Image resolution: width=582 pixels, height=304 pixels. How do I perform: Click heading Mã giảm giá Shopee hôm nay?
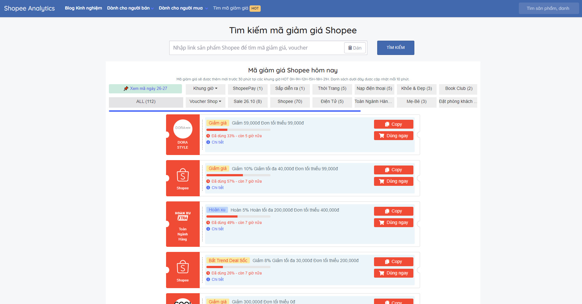293,70
